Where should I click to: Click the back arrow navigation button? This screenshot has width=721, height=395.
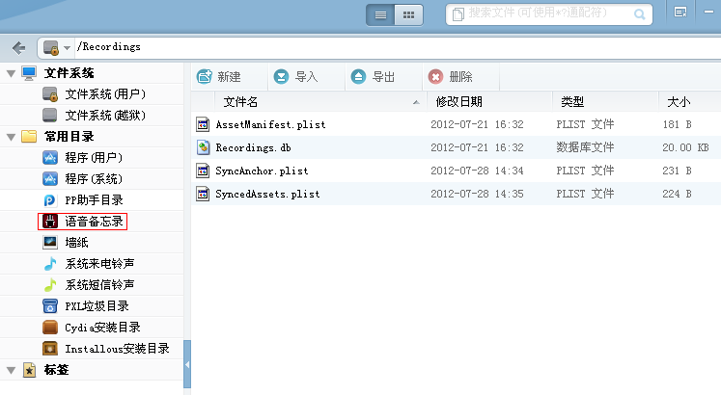[18, 47]
